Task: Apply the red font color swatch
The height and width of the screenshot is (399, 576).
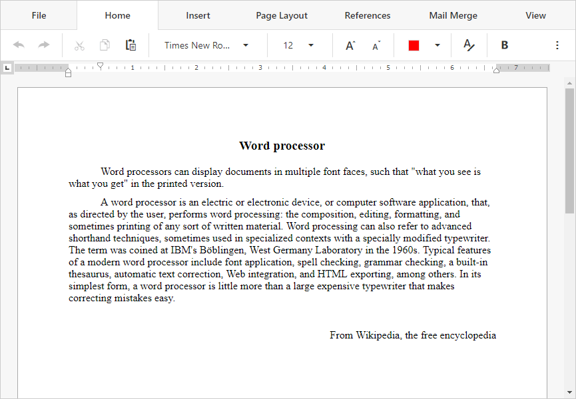Action: click(x=414, y=45)
